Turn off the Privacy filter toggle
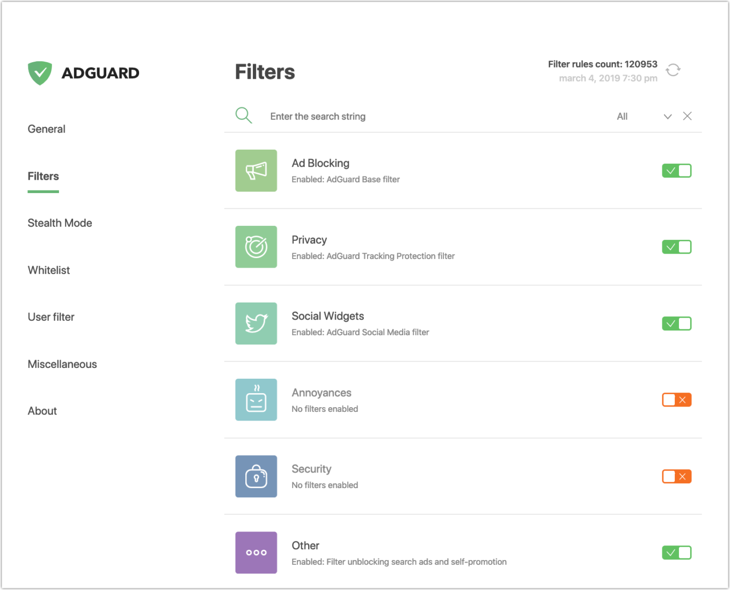 [676, 247]
